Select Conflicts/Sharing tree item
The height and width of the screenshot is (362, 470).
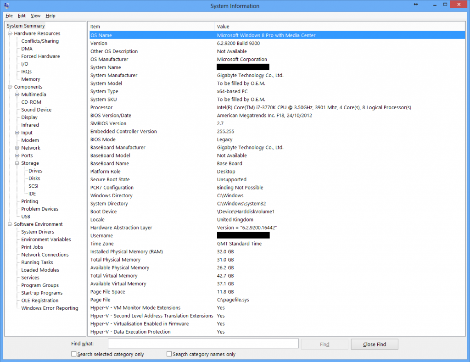40,41
